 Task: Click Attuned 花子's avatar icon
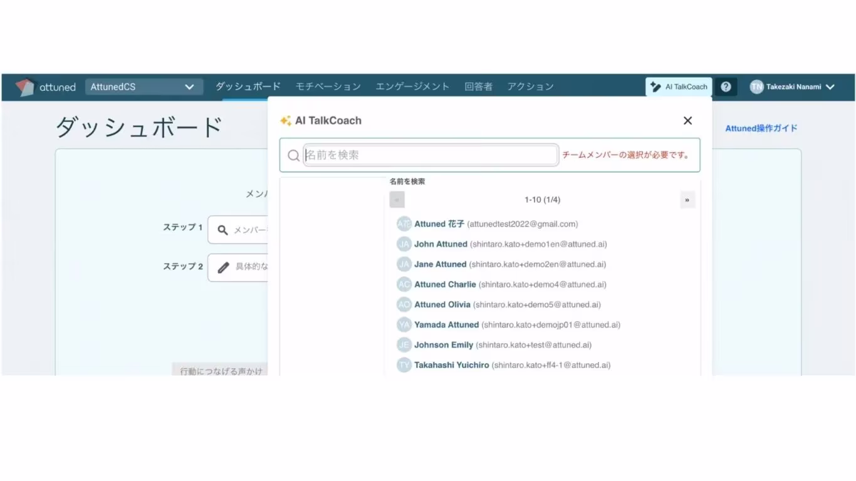(404, 224)
